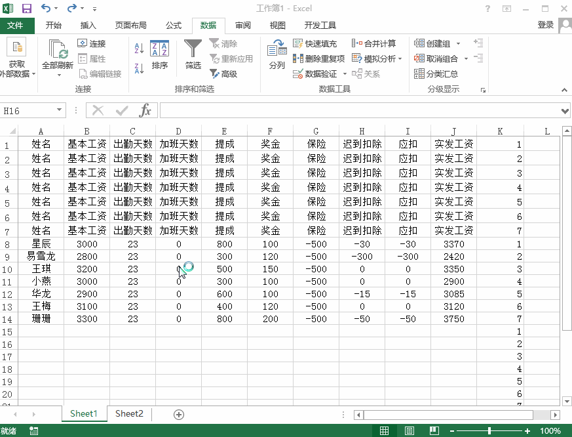
Task: Select cell with value 3750
Action: tap(454, 319)
